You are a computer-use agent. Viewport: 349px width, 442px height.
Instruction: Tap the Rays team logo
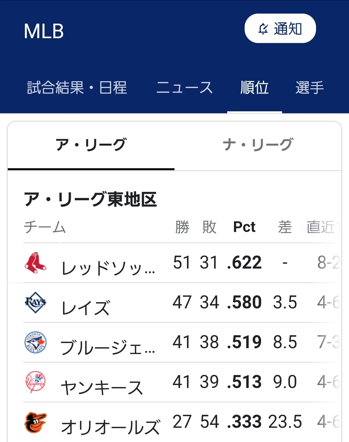coord(36,302)
